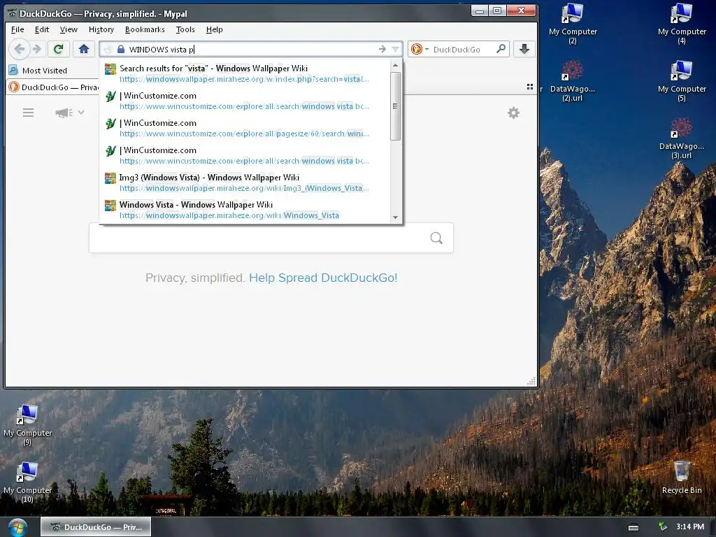This screenshot has height=537, width=716.
Task: Click the green arrow tray icon by the clock
Action: pyautogui.click(x=662, y=527)
